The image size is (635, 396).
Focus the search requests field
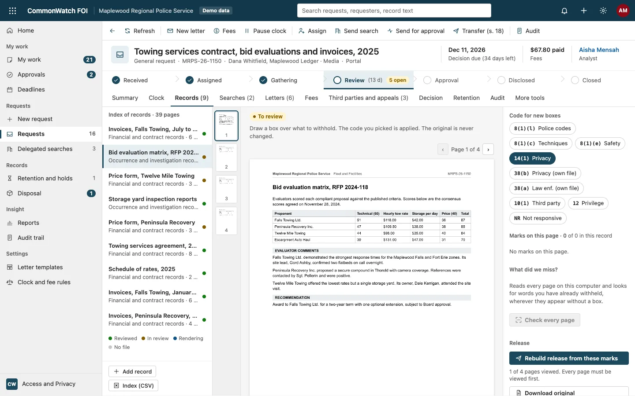394,11
